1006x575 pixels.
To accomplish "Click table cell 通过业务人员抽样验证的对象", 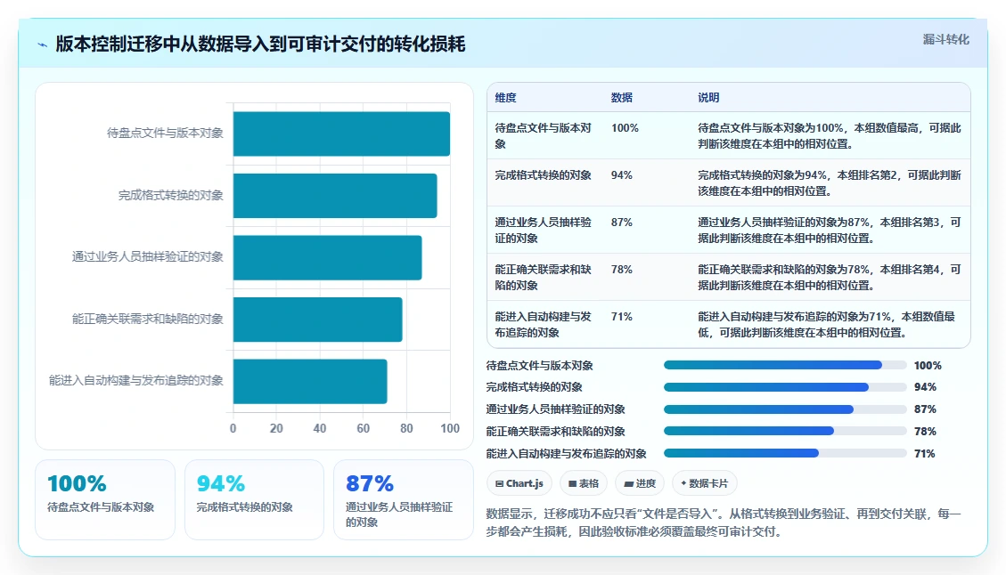I will click(544, 231).
